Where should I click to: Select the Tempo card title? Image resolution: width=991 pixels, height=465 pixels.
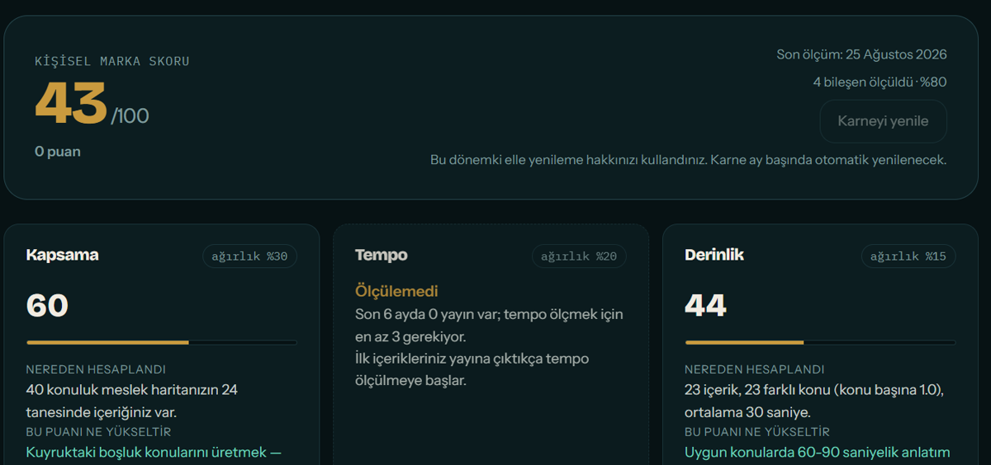click(x=382, y=255)
